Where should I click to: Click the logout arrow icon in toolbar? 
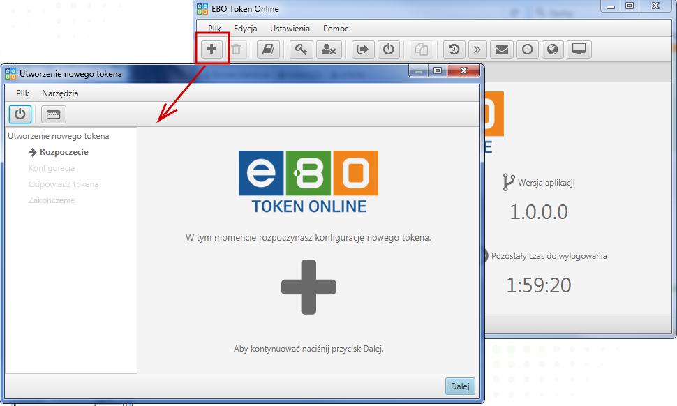[363, 50]
